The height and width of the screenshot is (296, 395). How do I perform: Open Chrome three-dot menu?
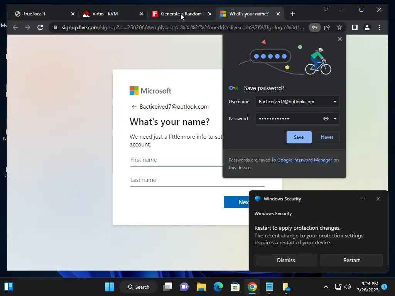click(380, 27)
